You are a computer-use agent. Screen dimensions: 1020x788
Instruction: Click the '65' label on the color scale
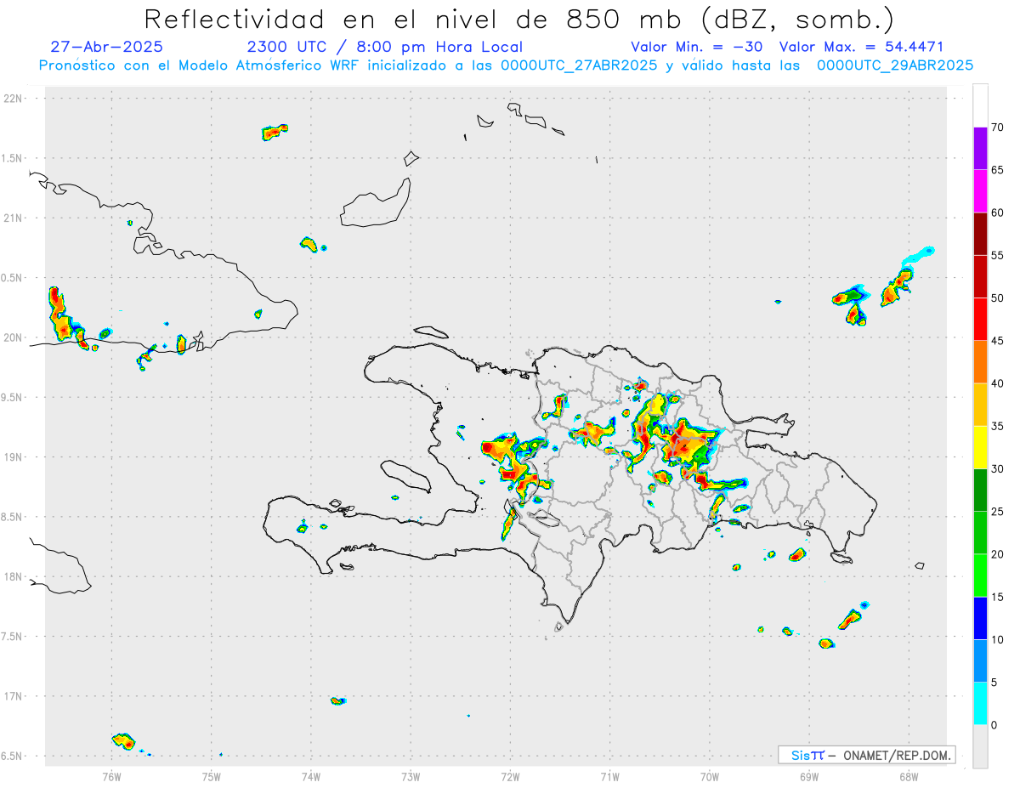tap(998, 170)
